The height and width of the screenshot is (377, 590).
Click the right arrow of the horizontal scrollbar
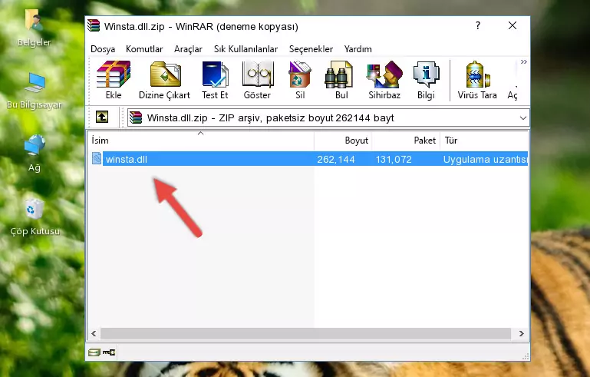(521, 334)
